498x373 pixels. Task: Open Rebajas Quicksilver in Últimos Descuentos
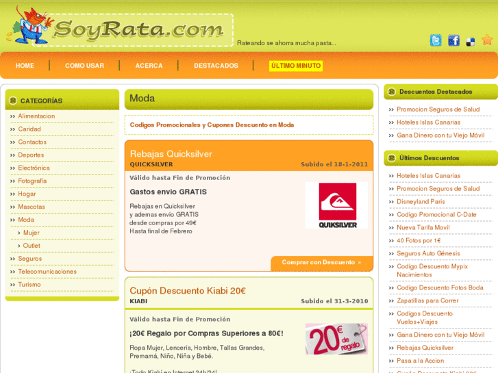click(425, 348)
